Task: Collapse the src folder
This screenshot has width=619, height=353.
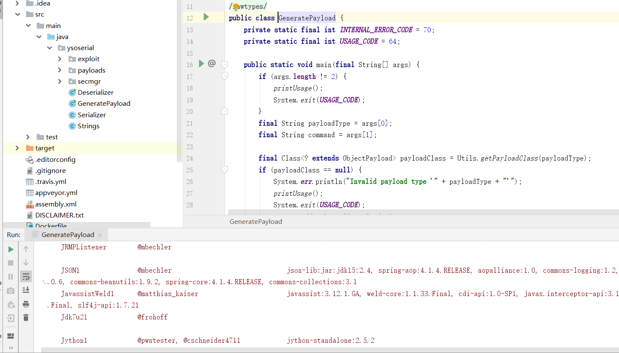Action: click(17, 14)
